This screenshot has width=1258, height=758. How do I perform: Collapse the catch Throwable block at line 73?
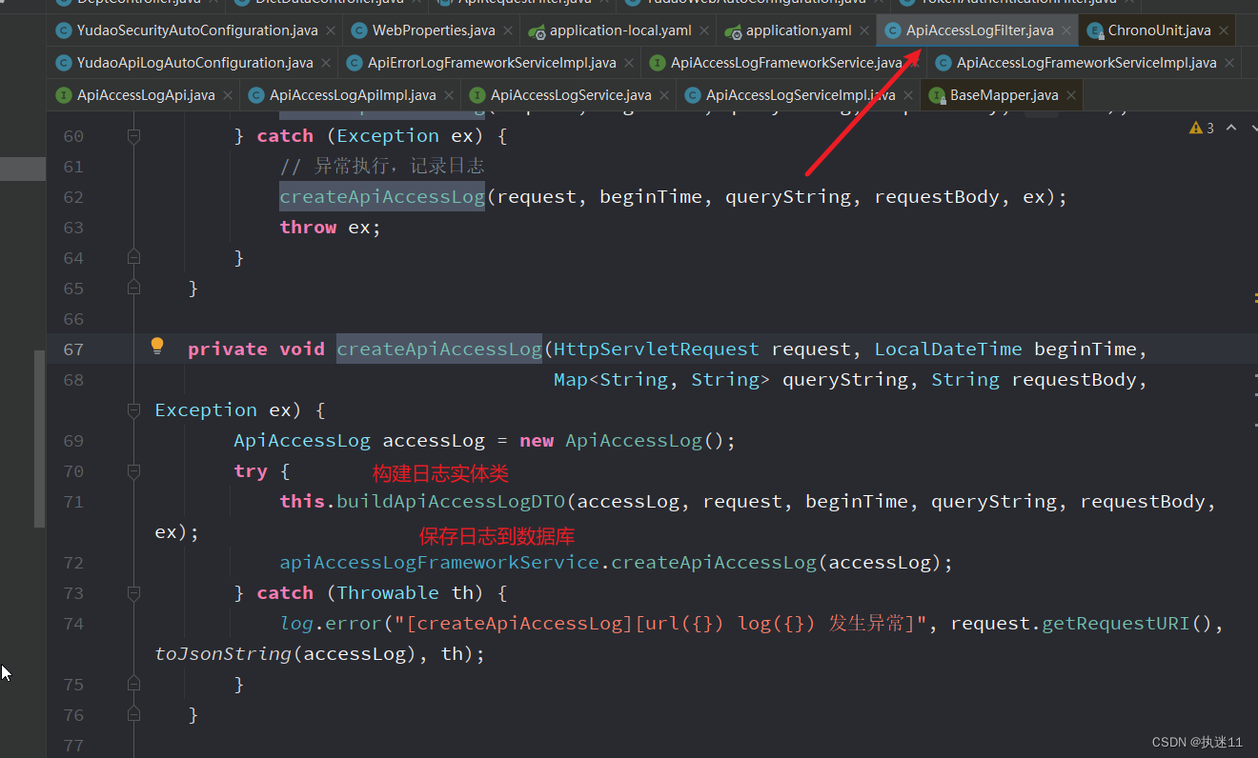coord(133,593)
